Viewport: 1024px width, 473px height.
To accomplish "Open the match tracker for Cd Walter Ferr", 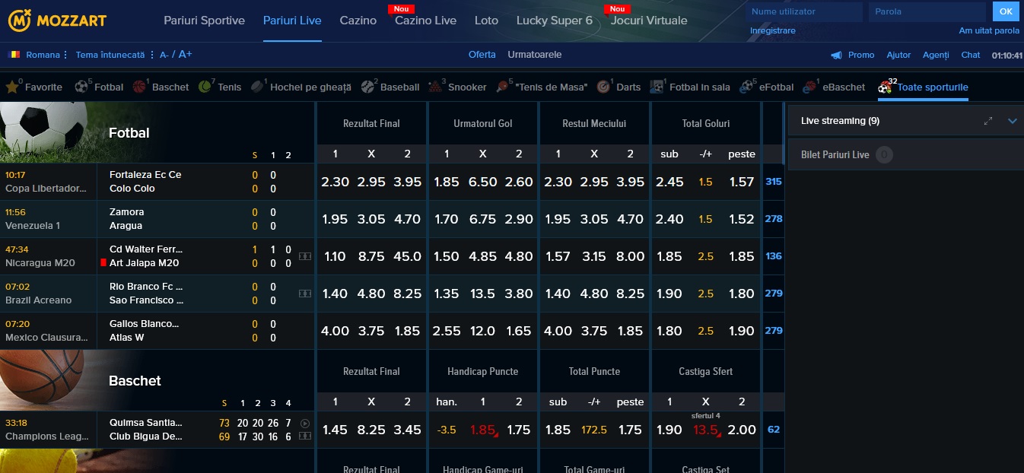I will pyautogui.click(x=305, y=256).
